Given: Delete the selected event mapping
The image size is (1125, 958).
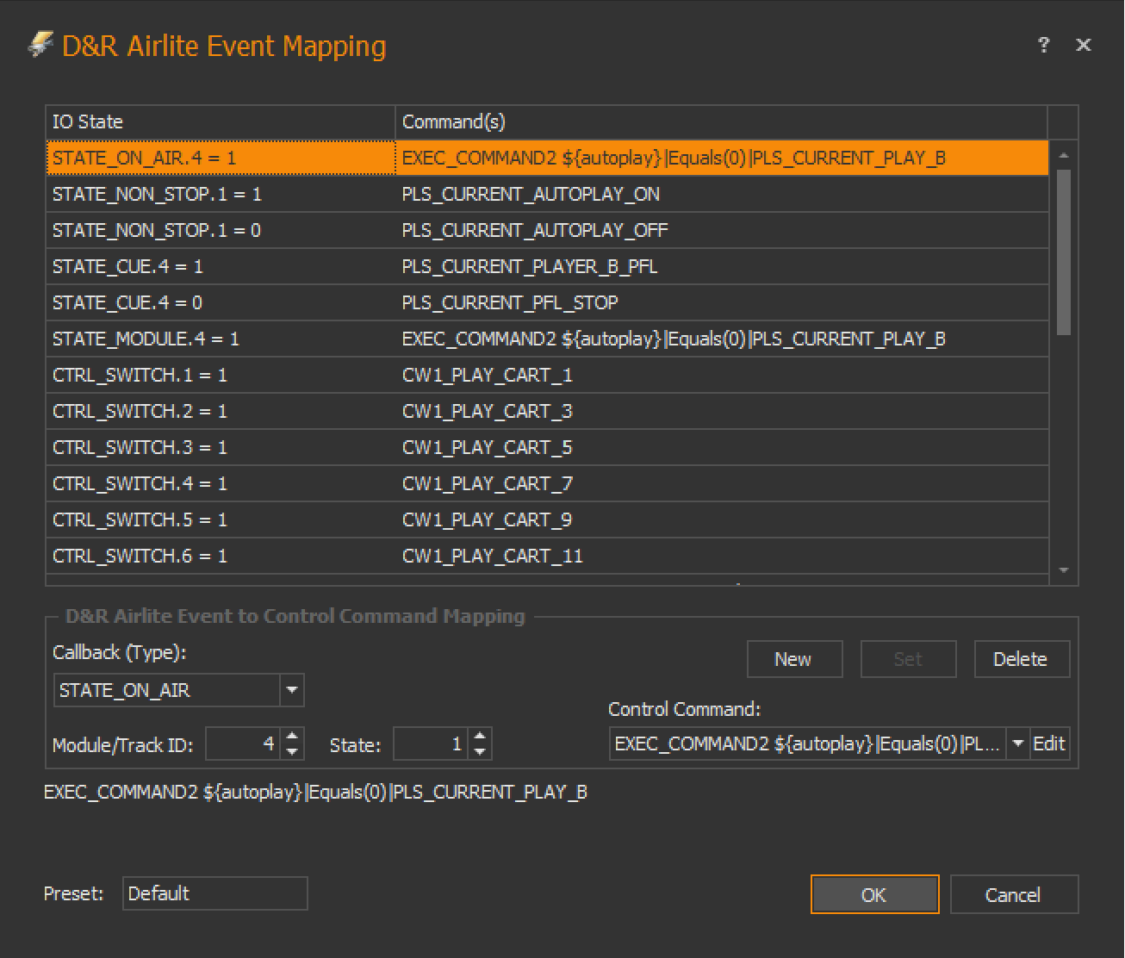Looking at the screenshot, I should 1021,659.
